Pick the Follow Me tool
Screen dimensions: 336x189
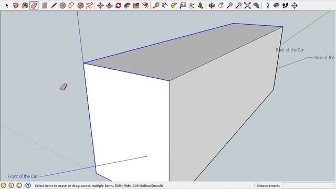click(x=127, y=6)
